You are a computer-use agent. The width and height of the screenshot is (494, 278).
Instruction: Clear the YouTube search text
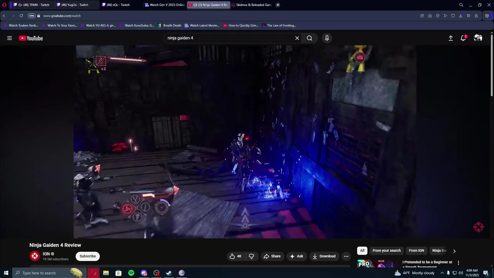click(297, 38)
